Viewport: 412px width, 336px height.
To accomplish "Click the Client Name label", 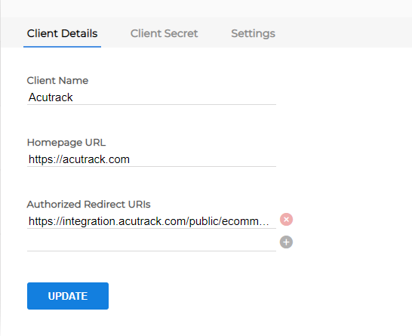I will pyautogui.click(x=57, y=81).
